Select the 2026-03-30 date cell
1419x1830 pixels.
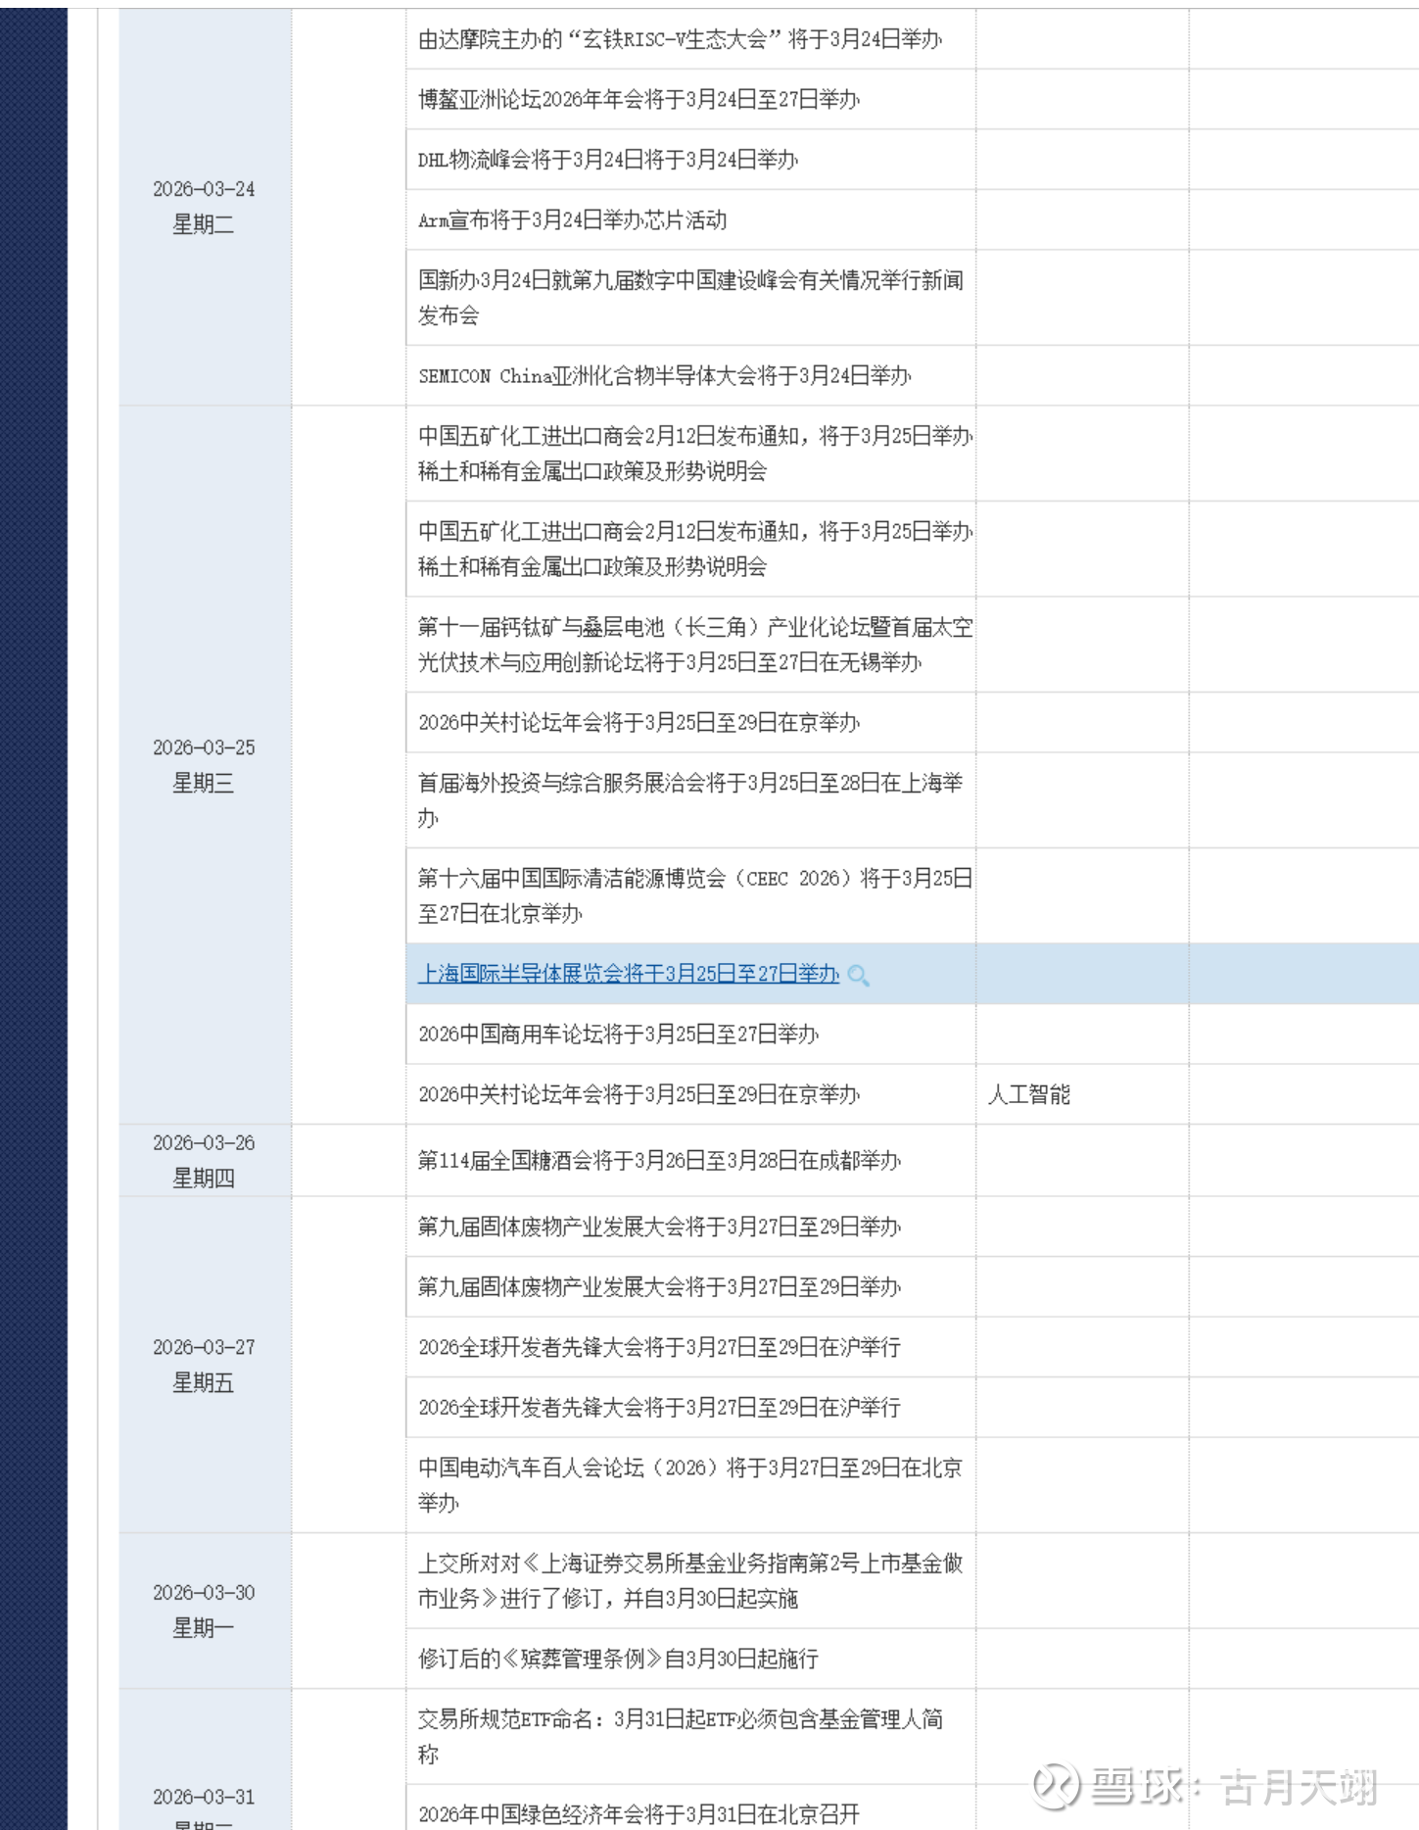pyautogui.click(x=204, y=1611)
